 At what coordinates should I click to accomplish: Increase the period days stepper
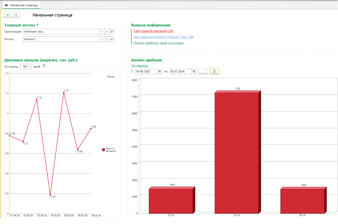(x=29, y=65)
